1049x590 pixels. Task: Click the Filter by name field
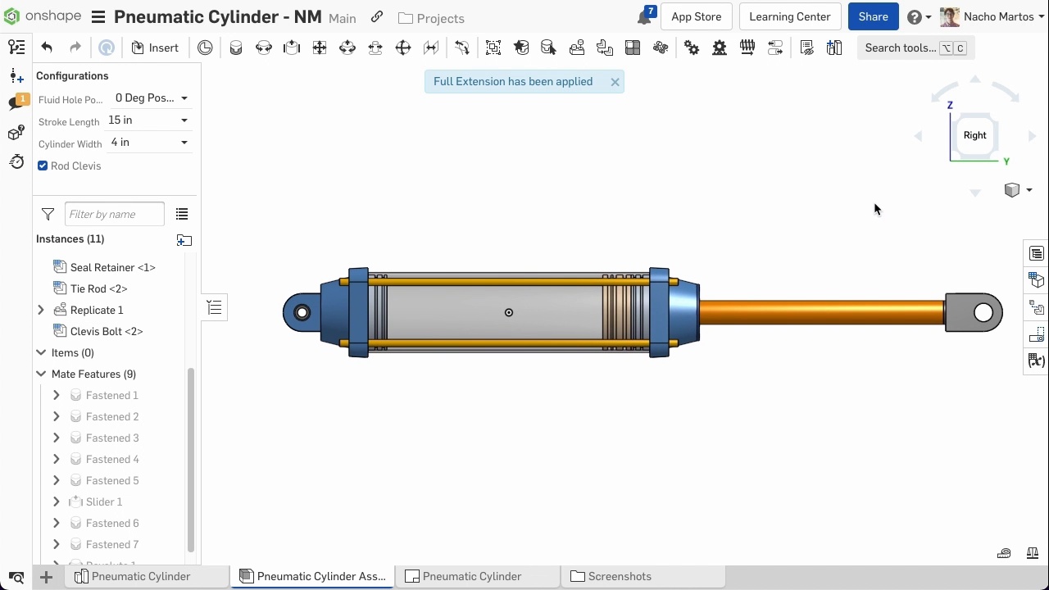tap(114, 214)
